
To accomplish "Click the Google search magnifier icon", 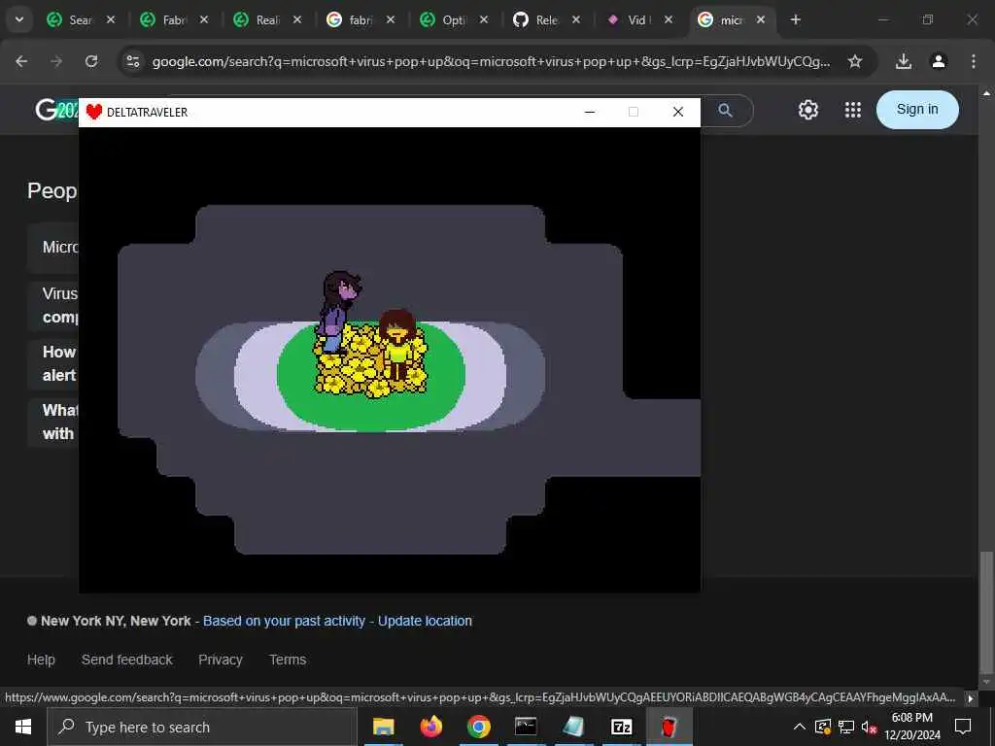I will (725, 111).
